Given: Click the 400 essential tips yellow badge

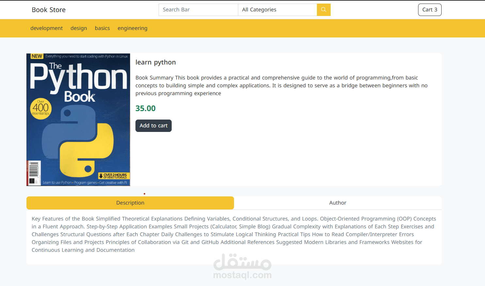Looking at the screenshot, I should click(x=40, y=108).
